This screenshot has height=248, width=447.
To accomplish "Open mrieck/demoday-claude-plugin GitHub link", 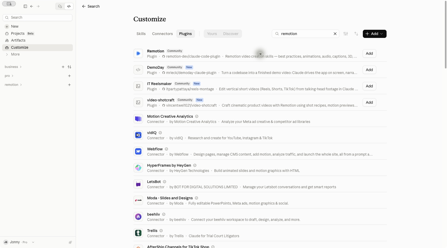I will [x=189, y=73].
